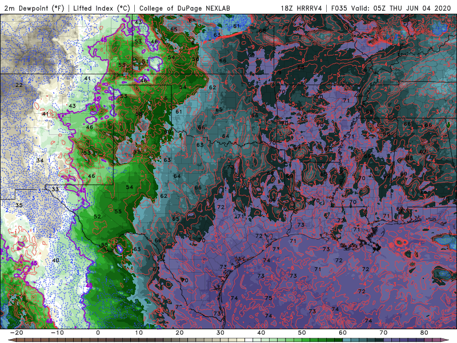Click the 10 label on the color scale
457x343 pixels.
[139, 333]
